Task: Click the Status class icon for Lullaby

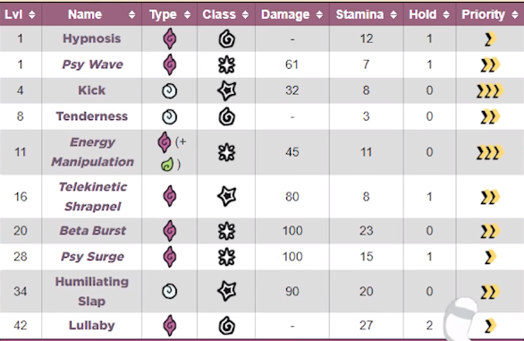Action: click(227, 326)
